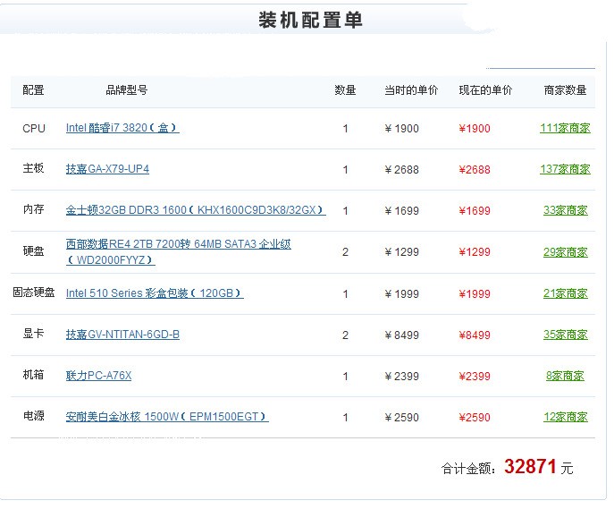Click the red ¥2399 current price

pos(475,377)
